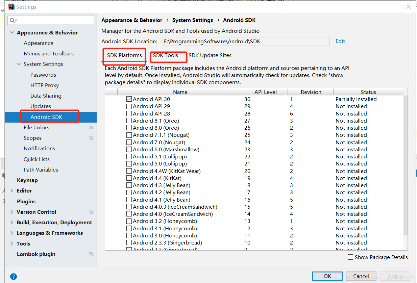Open Passwords settings page
Screen dimensions: 417x283
[43, 75]
